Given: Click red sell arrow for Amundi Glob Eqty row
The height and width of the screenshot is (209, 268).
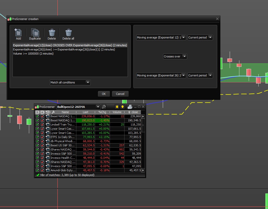Looking at the screenshot, I should (42, 170).
